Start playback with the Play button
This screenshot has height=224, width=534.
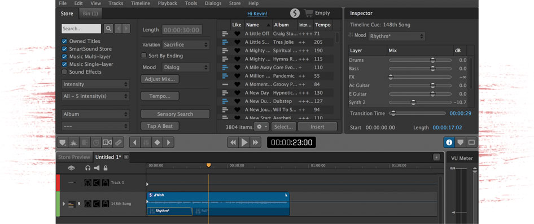tap(244, 142)
